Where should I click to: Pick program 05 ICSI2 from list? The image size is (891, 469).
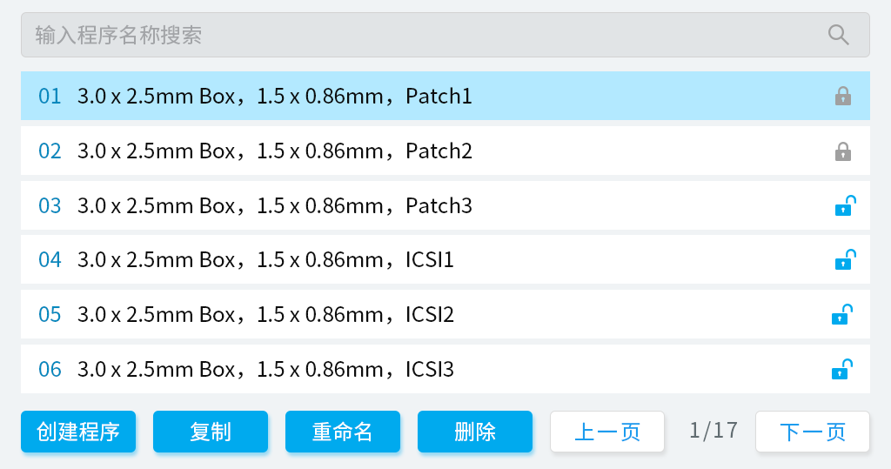(418, 315)
